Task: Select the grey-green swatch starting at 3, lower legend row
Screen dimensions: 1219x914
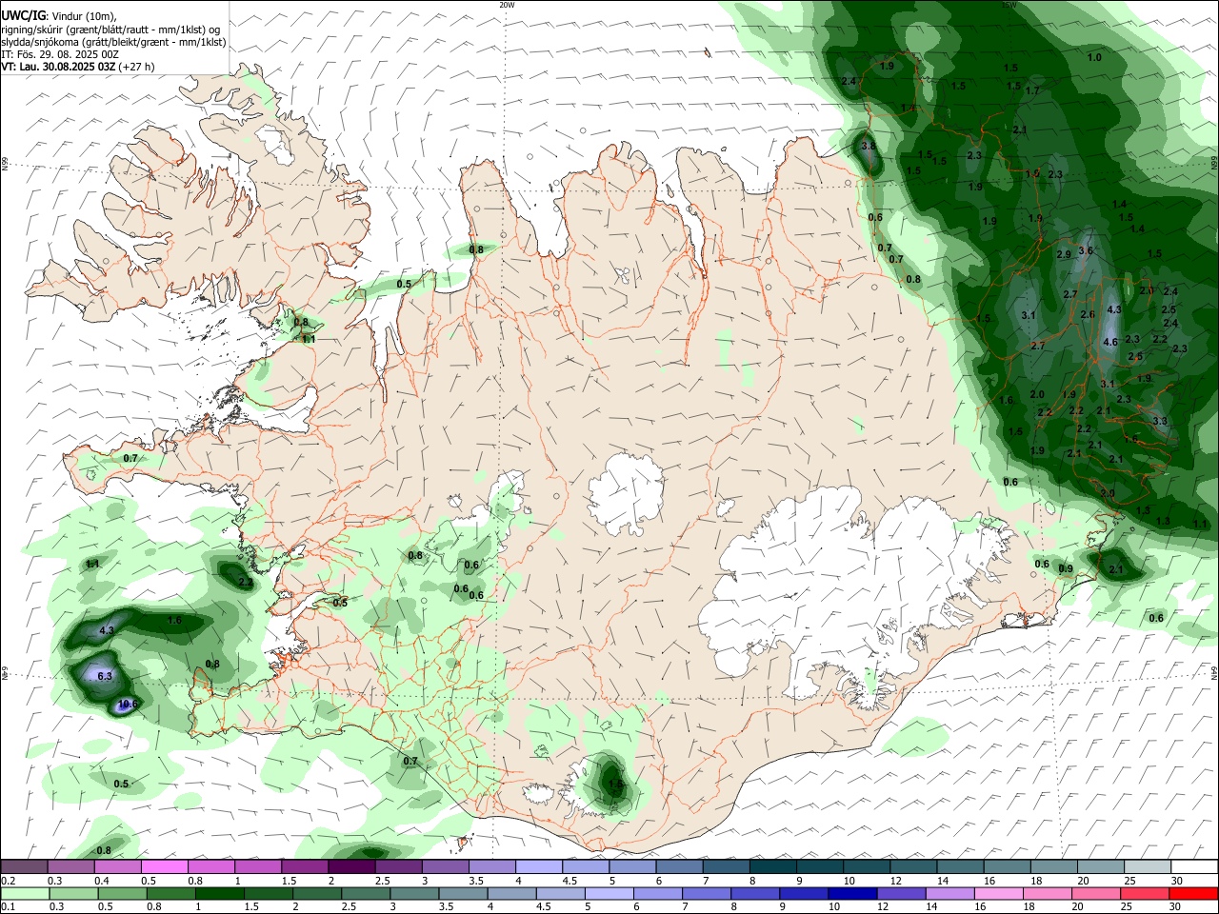Action: (413, 894)
